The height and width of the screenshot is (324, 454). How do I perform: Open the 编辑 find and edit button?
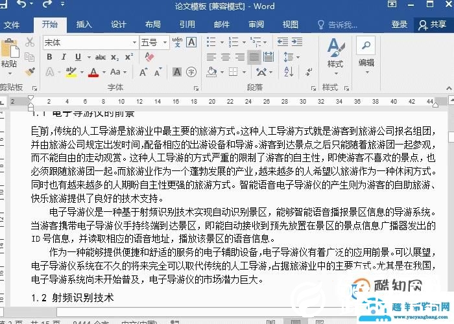366,55
